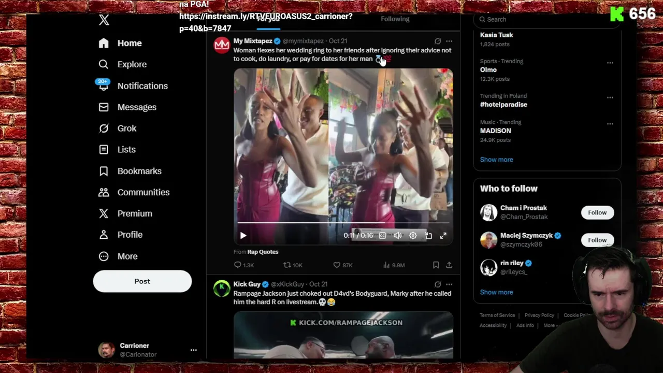Open more options for #hotelparadise trend
The height and width of the screenshot is (373, 663).
610,97
